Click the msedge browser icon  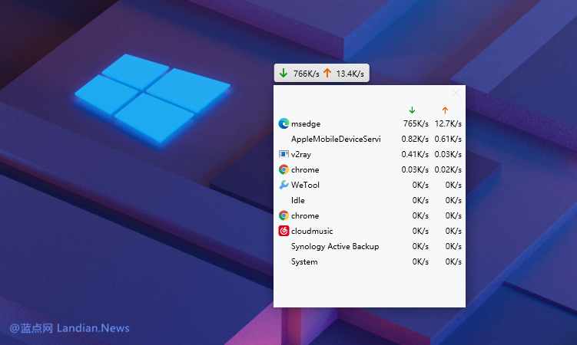[x=284, y=123]
